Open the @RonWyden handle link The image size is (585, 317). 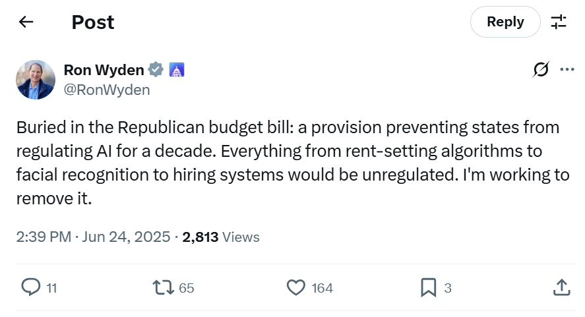click(107, 90)
